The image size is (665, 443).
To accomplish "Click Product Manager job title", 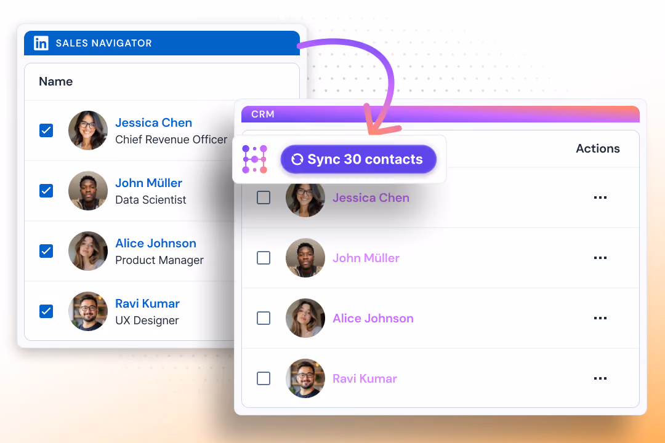I will click(159, 260).
